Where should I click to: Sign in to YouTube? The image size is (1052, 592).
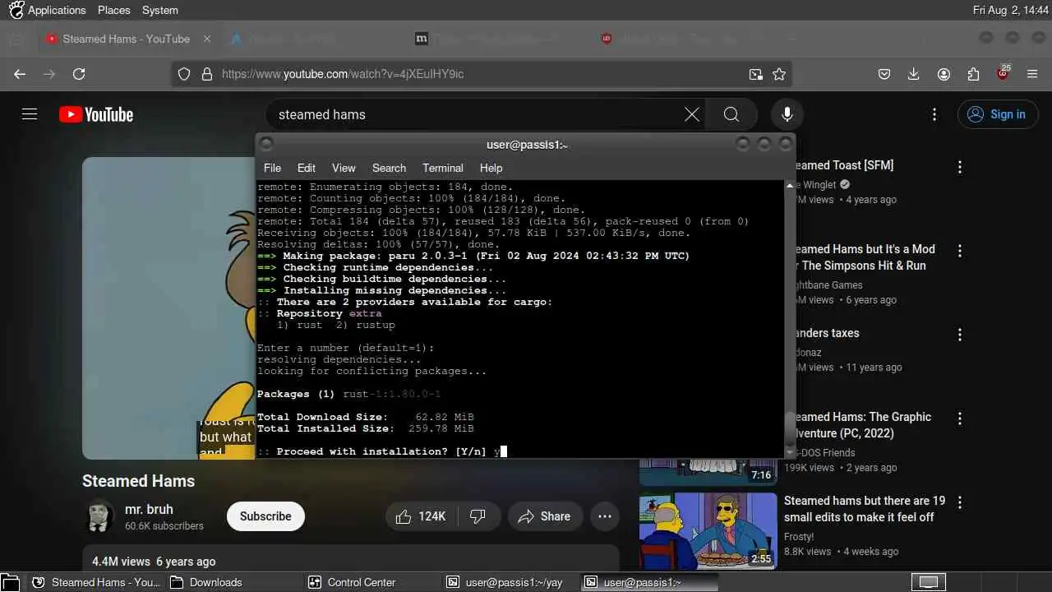(x=998, y=114)
